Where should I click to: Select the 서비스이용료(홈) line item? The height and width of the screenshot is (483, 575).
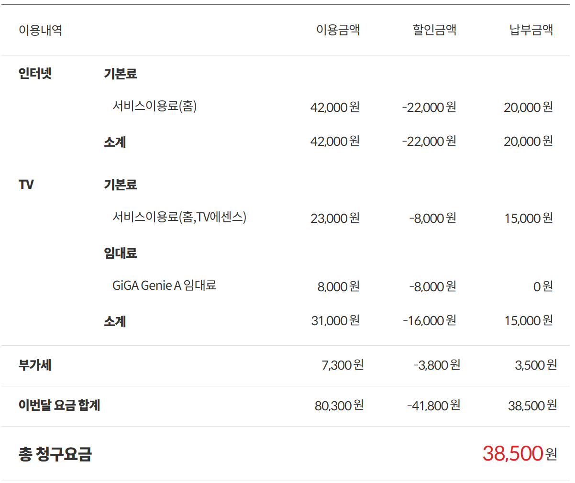pyautogui.click(x=155, y=106)
